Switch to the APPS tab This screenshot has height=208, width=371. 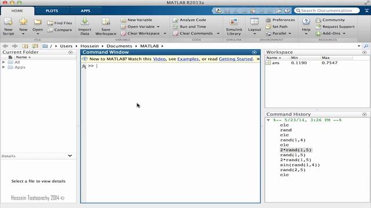85,11
